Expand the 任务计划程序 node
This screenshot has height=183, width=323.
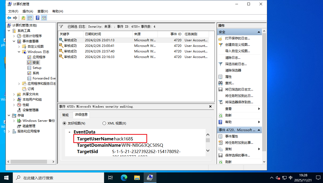[14, 36]
